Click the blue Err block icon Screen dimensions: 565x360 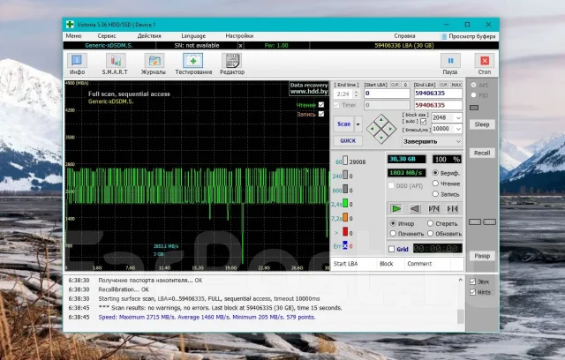click(345, 245)
